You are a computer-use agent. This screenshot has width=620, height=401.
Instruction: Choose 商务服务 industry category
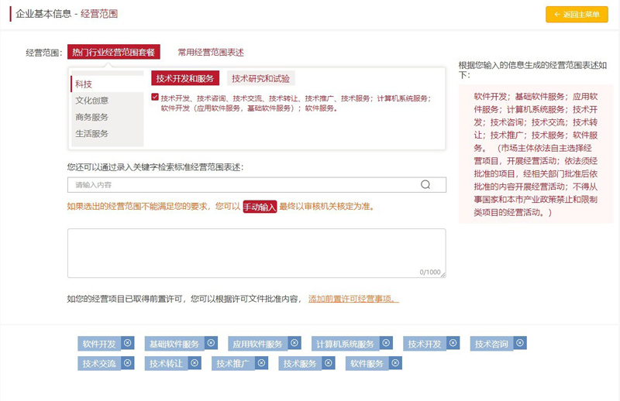91,117
